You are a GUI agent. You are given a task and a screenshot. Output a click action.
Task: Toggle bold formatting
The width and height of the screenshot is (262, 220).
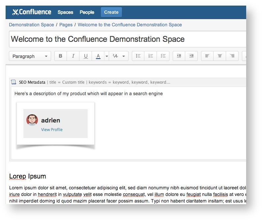(x=61, y=56)
